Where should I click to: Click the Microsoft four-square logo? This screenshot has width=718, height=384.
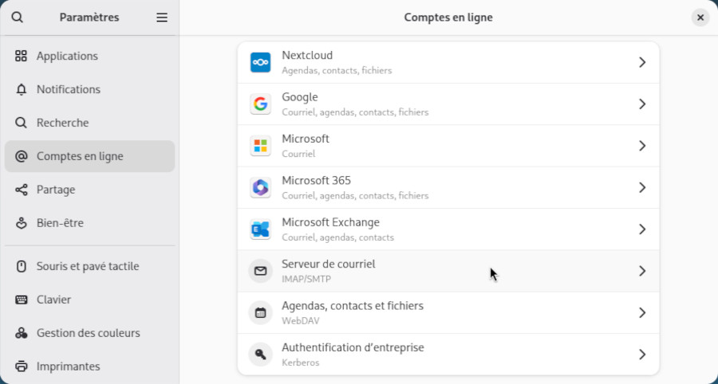(x=261, y=146)
